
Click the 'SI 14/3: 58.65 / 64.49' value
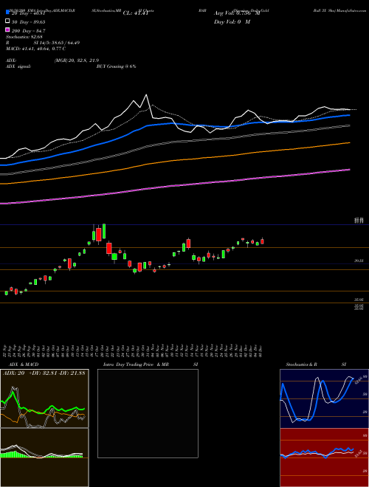57,43
